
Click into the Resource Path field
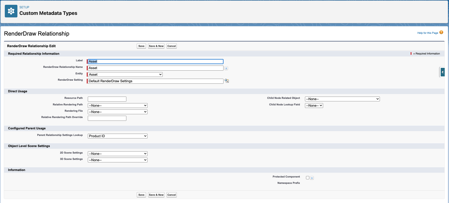[107, 99]
